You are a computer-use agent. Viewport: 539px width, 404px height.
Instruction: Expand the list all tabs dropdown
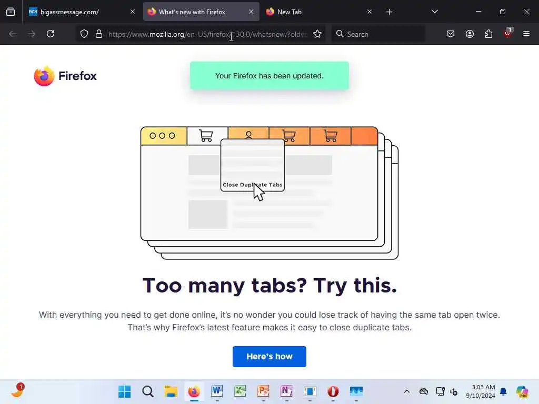(434, 12)
